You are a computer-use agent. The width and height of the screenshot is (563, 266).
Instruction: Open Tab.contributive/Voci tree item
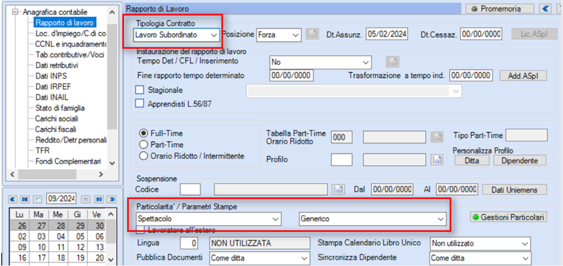tap(70, 55)
